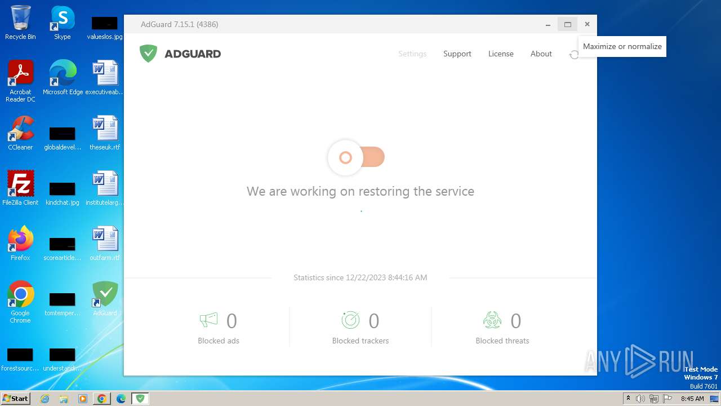
Task: Click the Blocked threats biohazard icon
Action: pyautogui.click(x=492, y=320)
